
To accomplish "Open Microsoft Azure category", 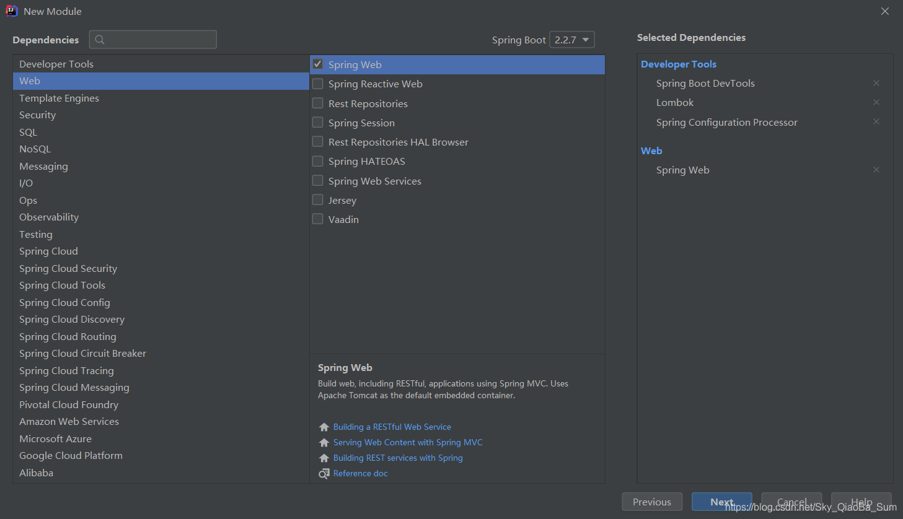I will (161, 438).
